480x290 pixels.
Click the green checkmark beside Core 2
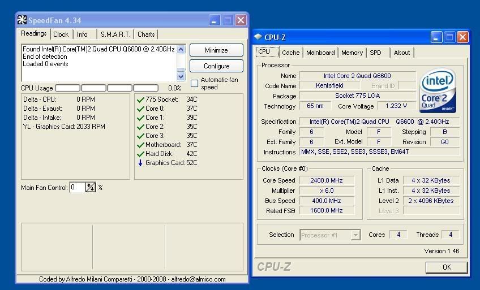click(x=140, y=127)
